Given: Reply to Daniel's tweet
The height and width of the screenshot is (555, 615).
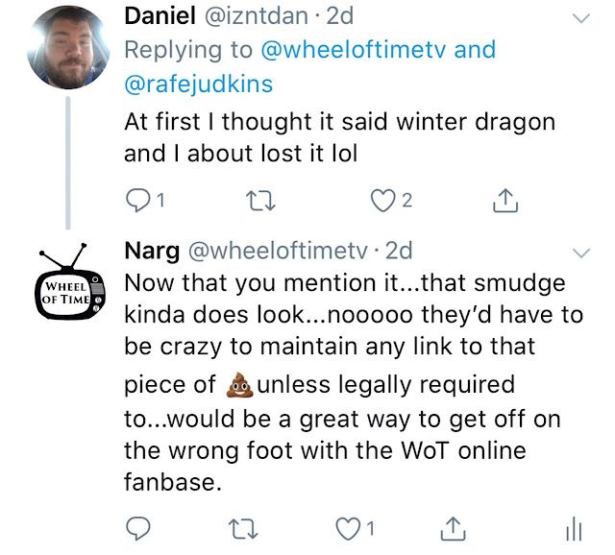Looking at the screenshot, I should click(x=139, y=200).
